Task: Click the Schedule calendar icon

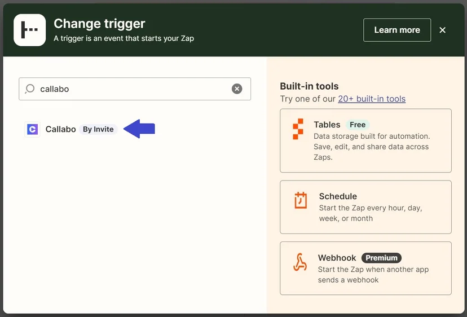Action: [x=301, y=200]
